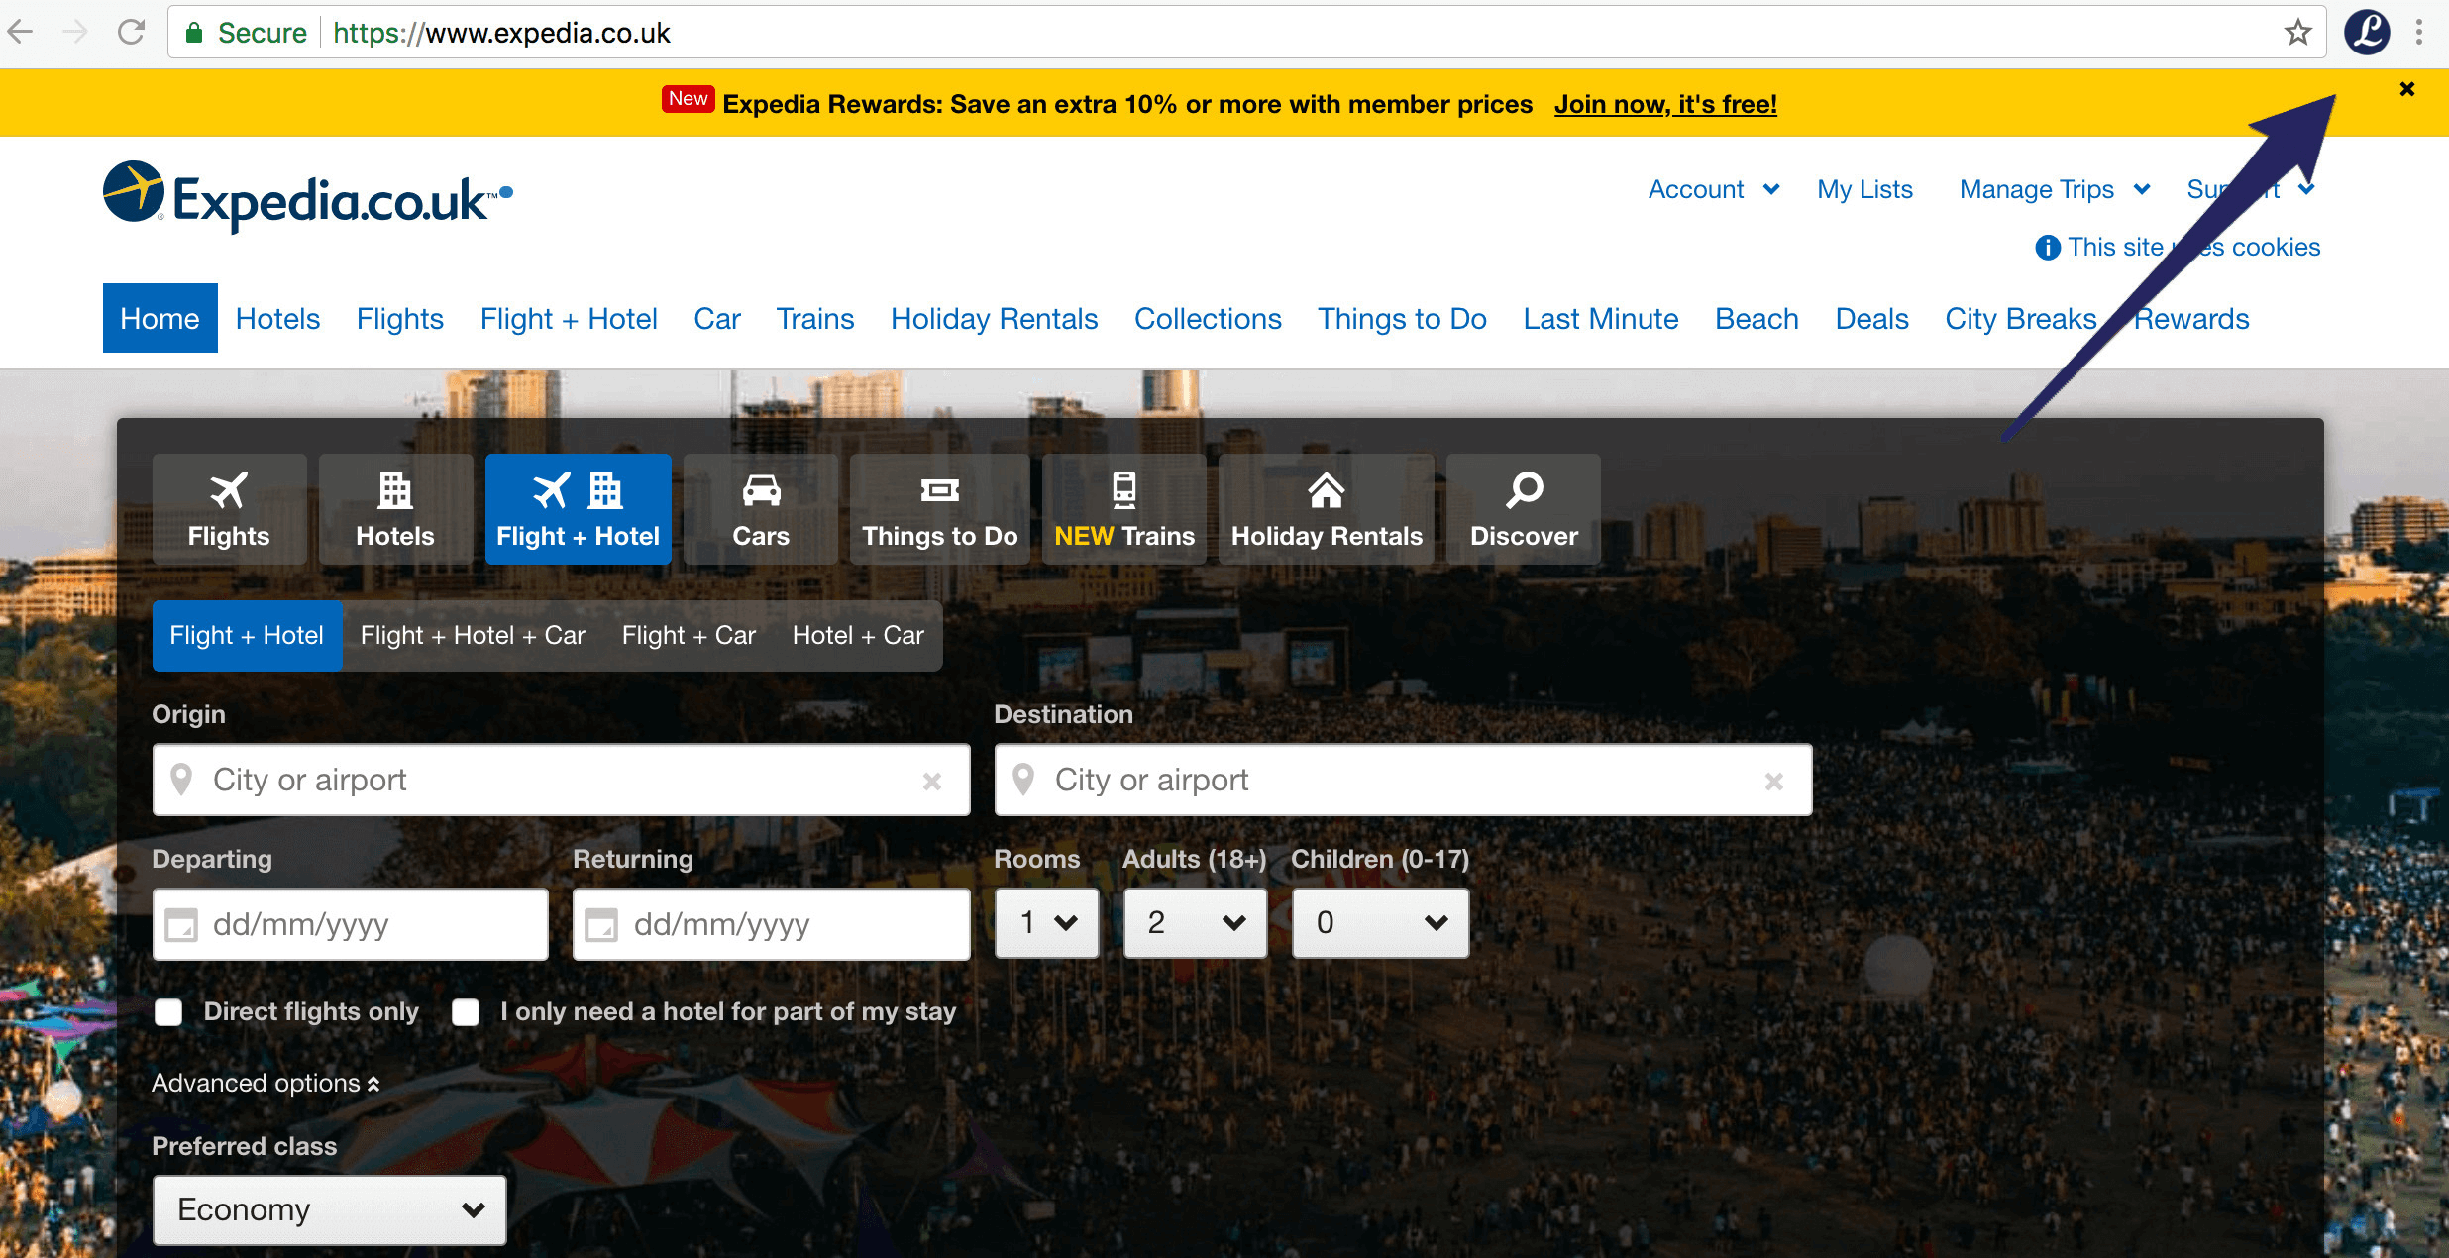Choose Flight + Hotel + Car package

pos(473,635)
